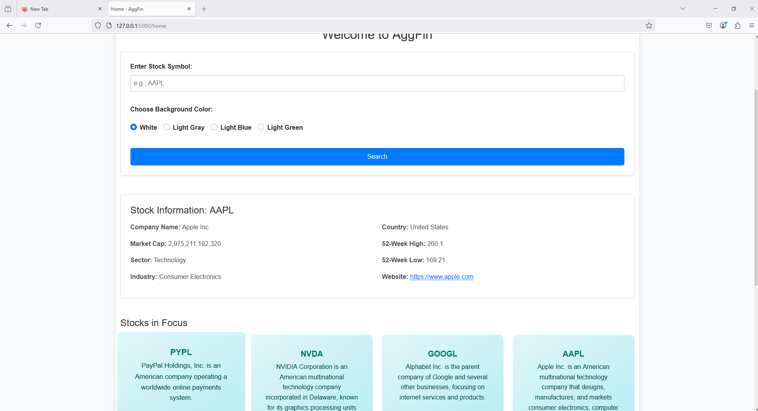Close the New Tab tab
The width and height of the screenshot is (758, 411).
coord(100,9)
